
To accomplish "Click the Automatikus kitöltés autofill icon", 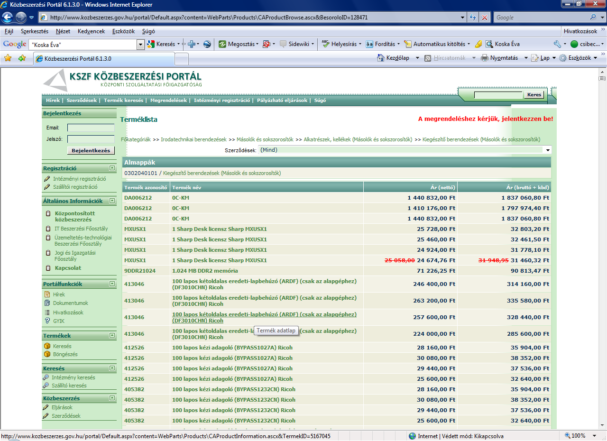I will [x=407, y=44].
